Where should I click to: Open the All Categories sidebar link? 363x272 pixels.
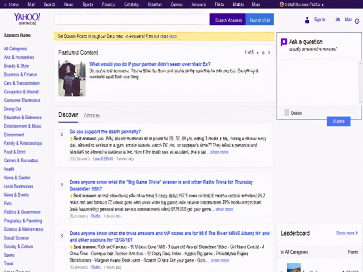(x=15, y=49)
